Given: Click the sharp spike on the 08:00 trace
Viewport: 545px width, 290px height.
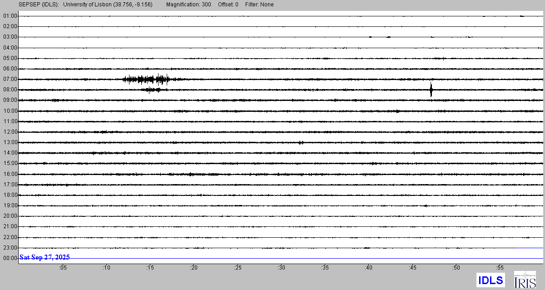Looking at the screenshot, I should point(431,89).
